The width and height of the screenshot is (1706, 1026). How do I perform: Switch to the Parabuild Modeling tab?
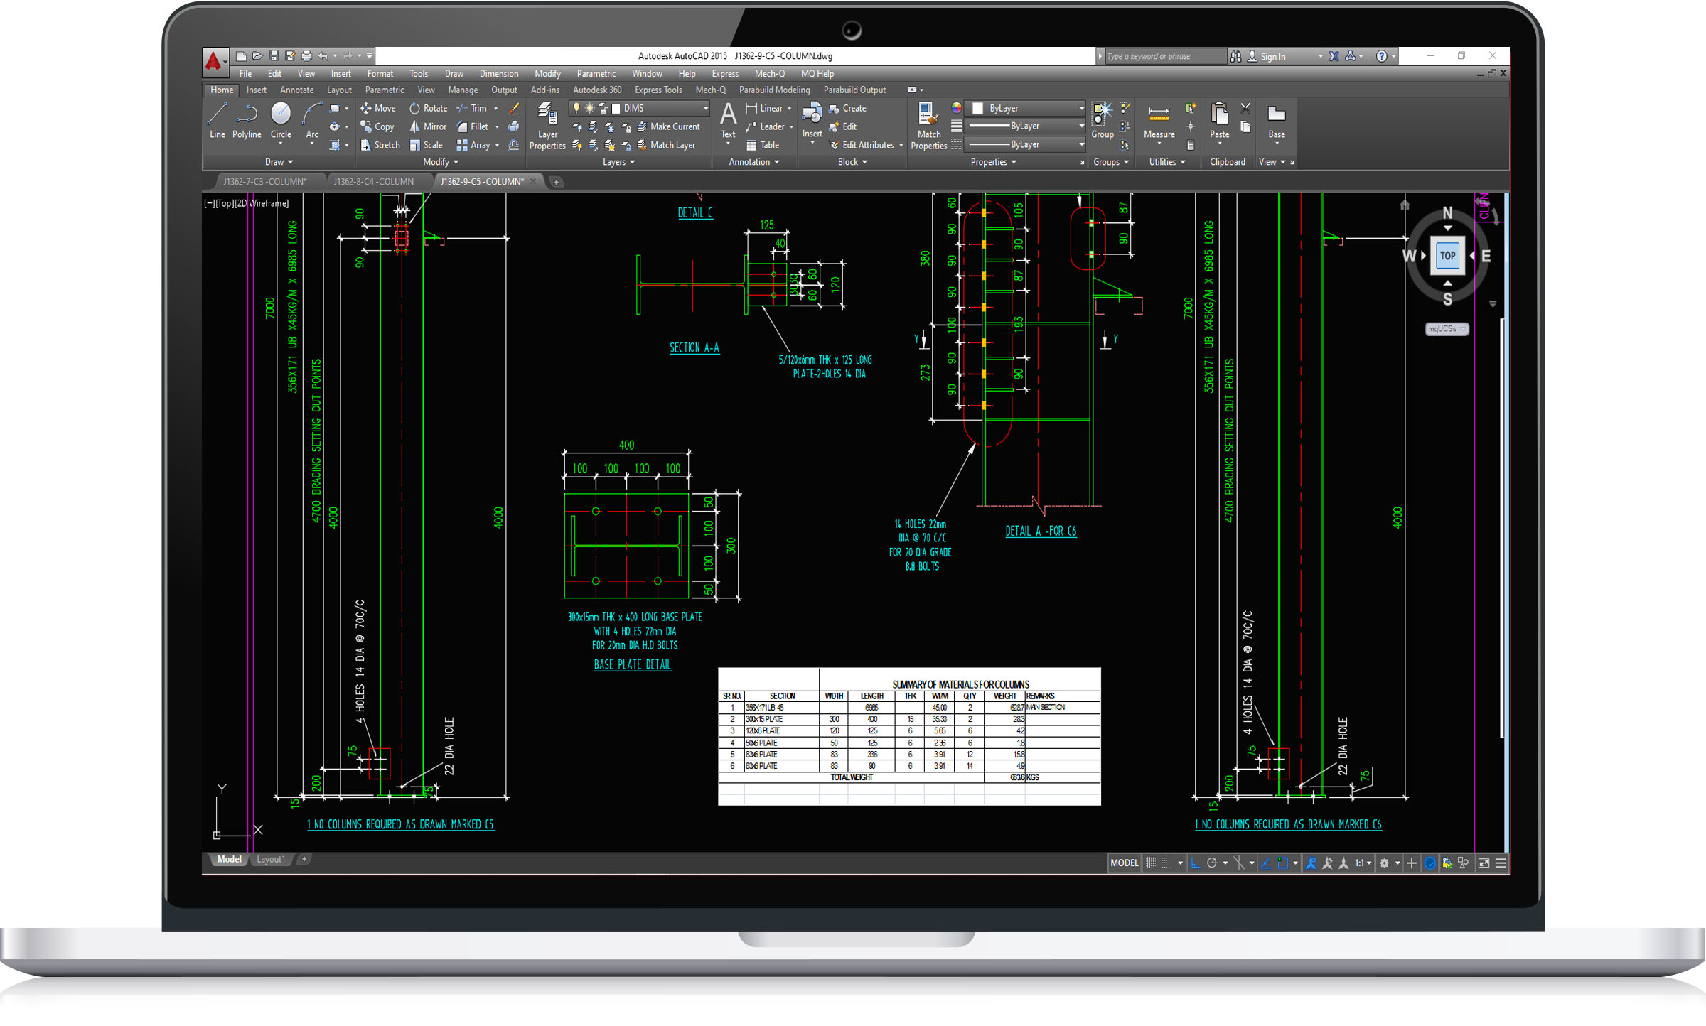[x=774, y=90]
